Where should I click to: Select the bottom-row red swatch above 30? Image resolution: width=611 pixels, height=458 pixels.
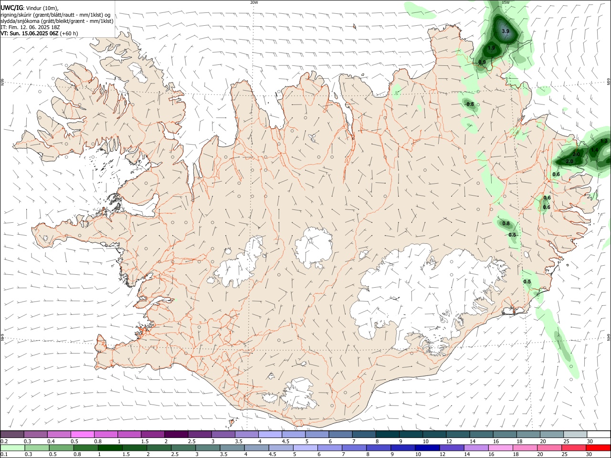click(598, 448)
